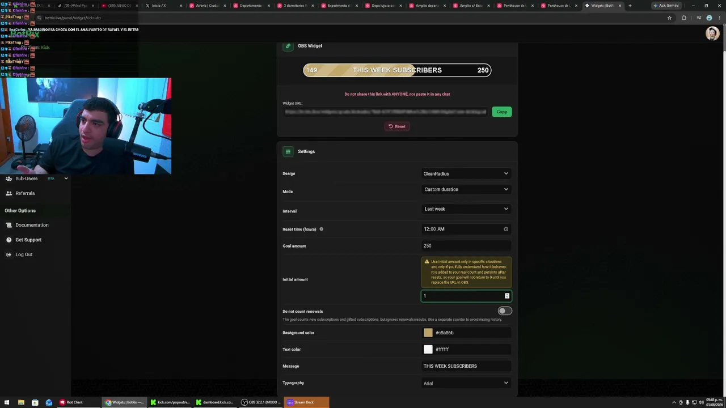Open Microsoft Store from the taskbar

35,402
